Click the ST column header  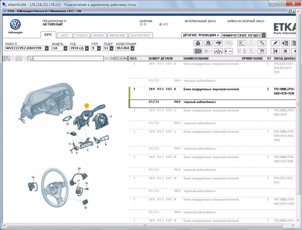coord(269,58)
